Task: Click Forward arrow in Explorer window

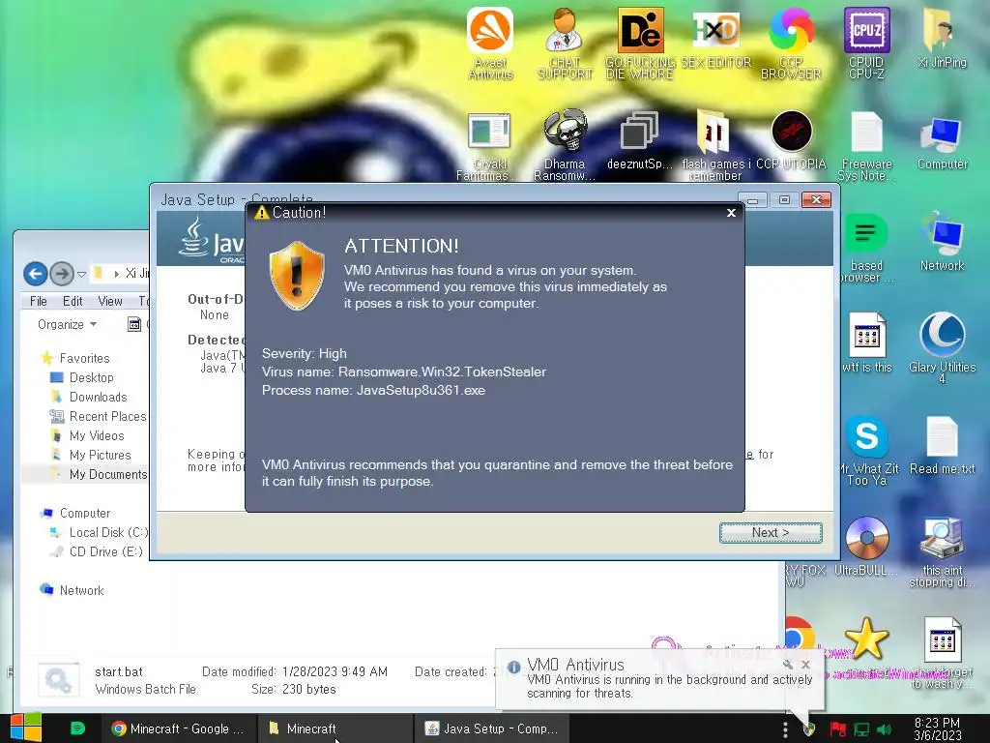Action: pos(62,274)
